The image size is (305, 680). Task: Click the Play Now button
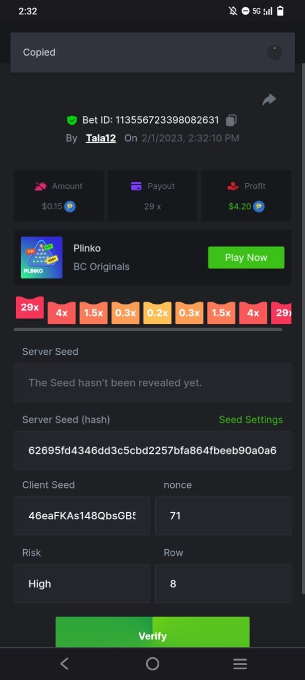click(x=246, y=257)
